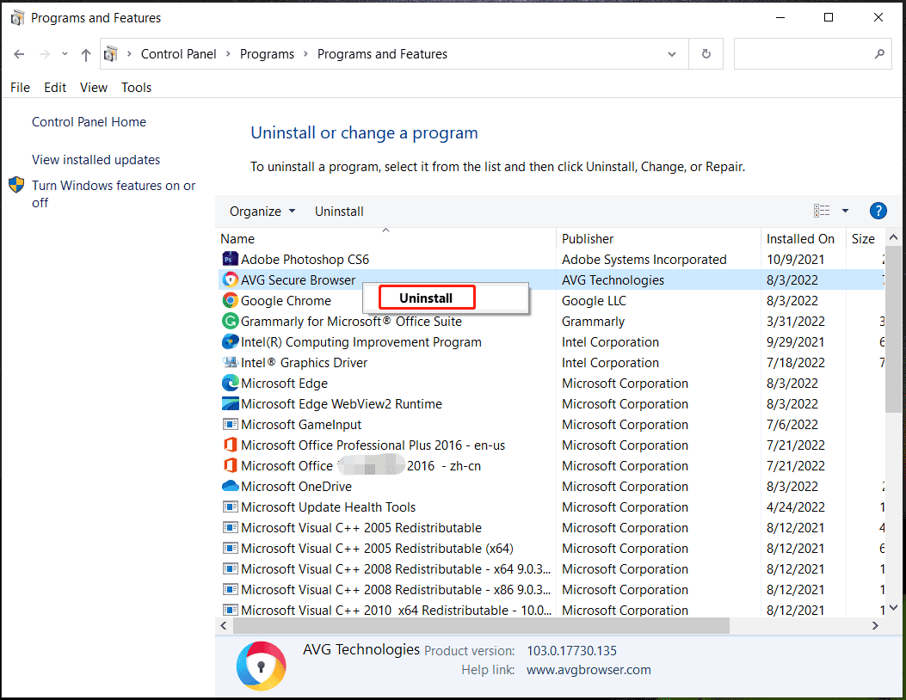Choose Uninstall in the context menu
The image size is (906, 700).
[427, 298]
